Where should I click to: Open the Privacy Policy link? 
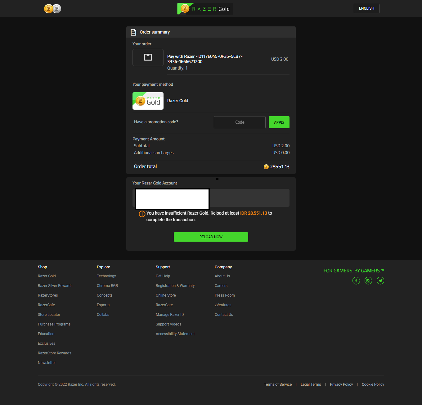tap(341, 385)
